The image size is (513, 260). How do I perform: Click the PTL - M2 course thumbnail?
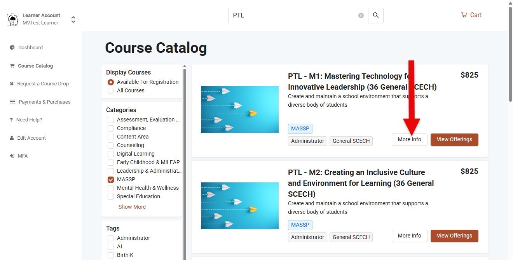pyautogui.click(x=240, y=206)
